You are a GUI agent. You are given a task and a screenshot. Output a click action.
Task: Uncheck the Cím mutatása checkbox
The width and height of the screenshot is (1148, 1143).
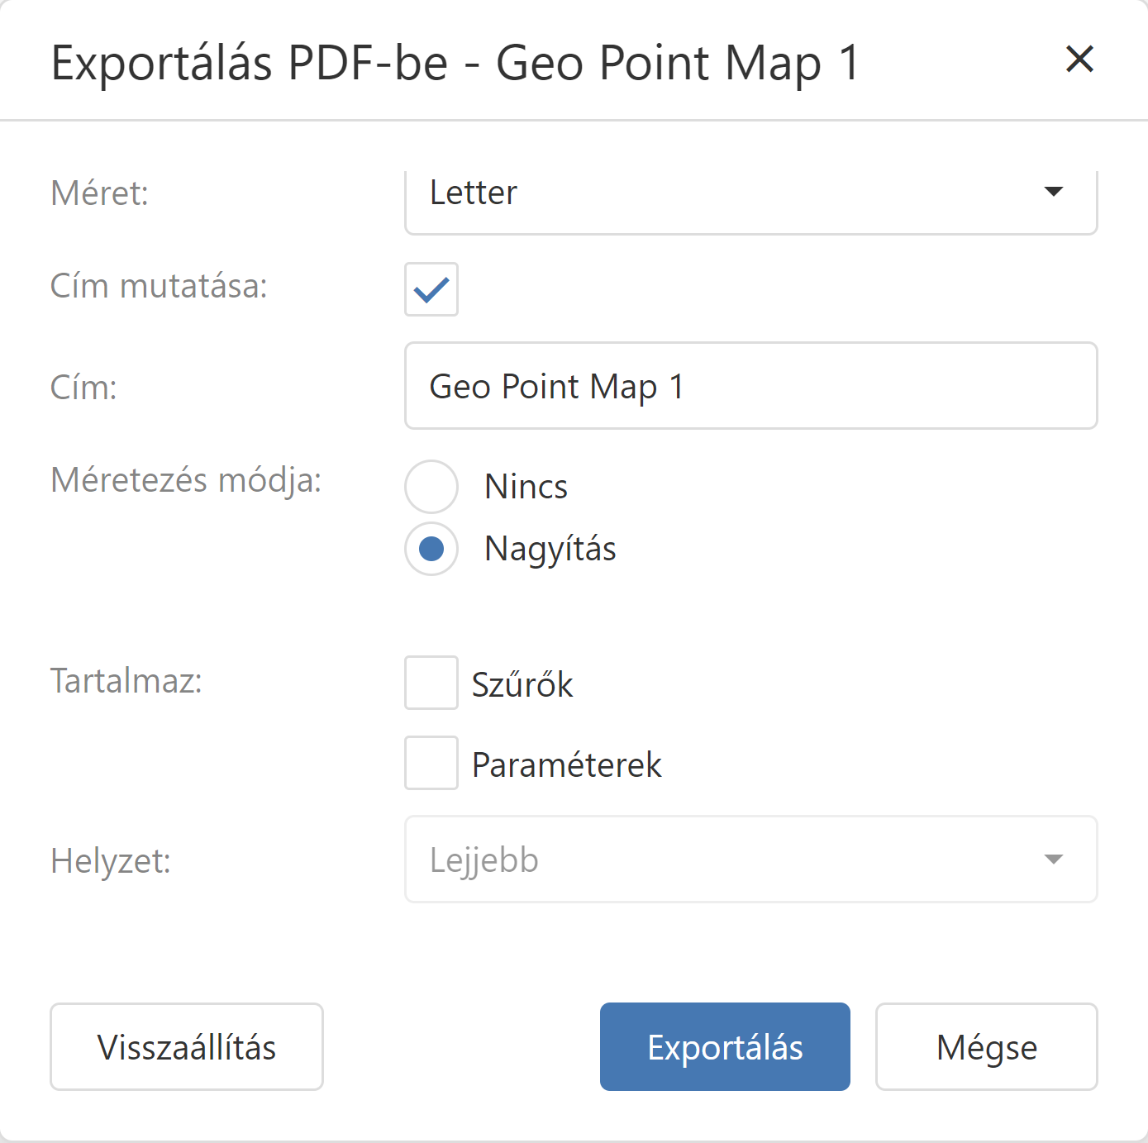pyautogui.click(x=431, y=289)
